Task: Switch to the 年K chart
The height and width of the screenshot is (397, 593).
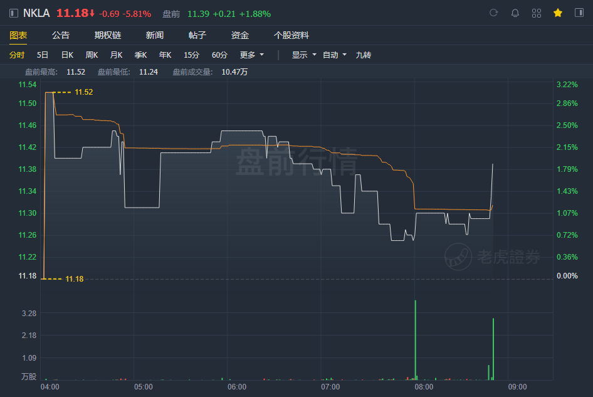Action: tap(165, 55)
